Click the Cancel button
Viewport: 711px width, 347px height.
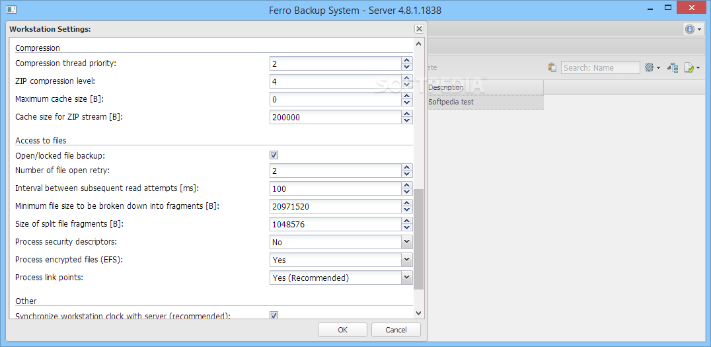click(x=396, y=330)
